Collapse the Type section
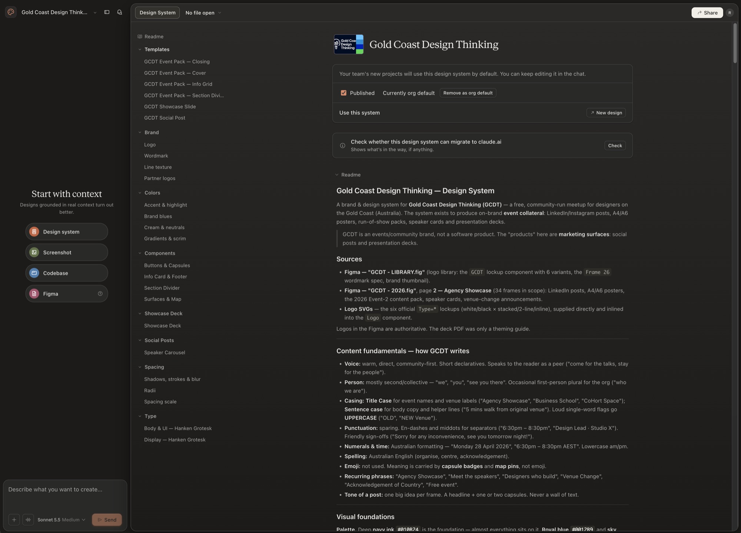The image size is (741, 533). (140, 416)
